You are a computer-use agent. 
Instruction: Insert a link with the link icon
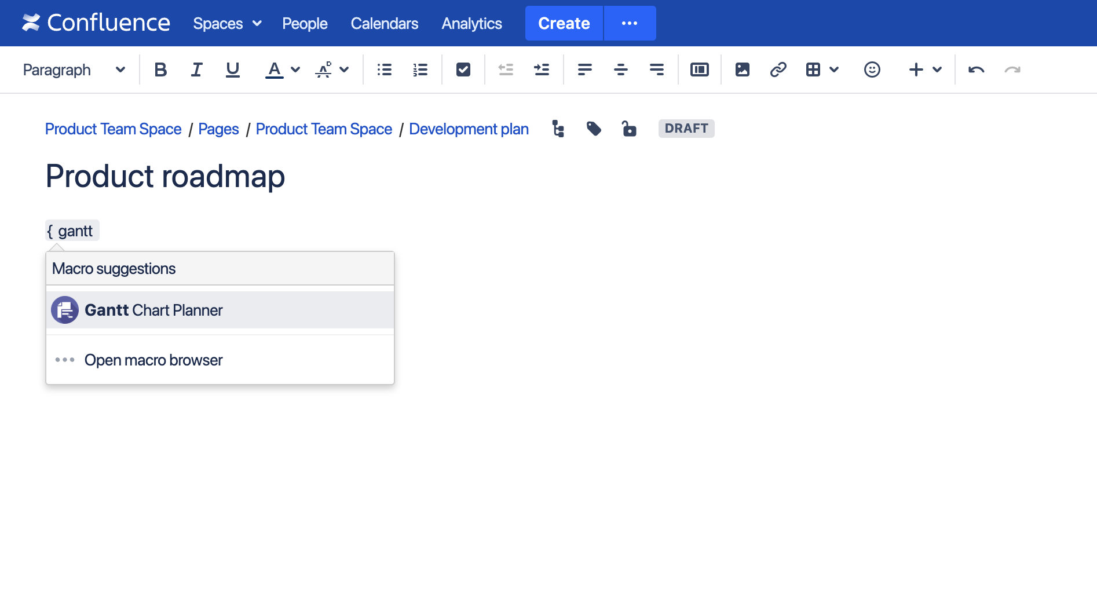778,70
